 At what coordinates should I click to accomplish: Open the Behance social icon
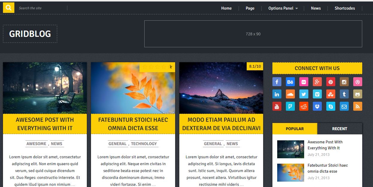[290, 82]
